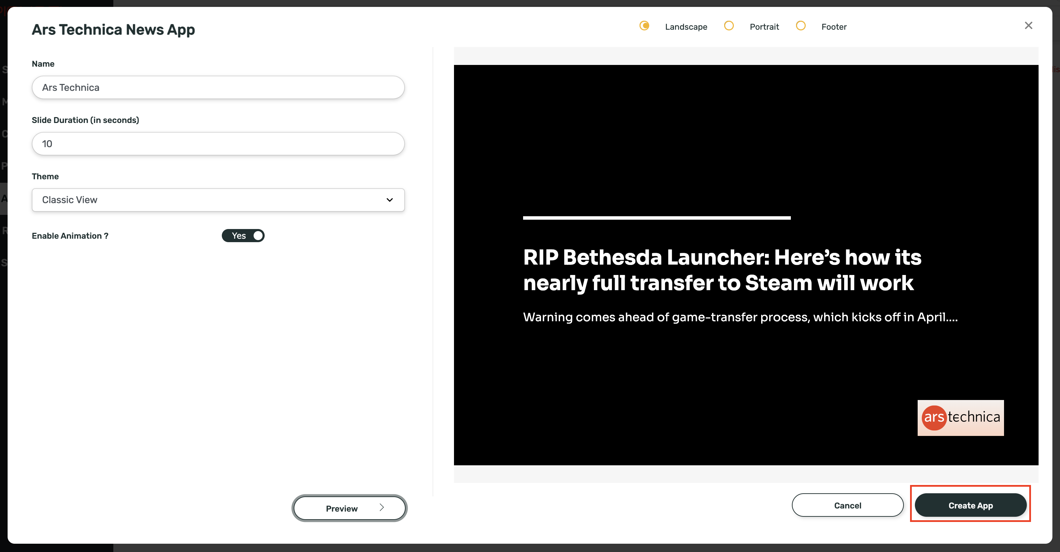Click the Ars Technica News App title
The image size is (1060, 552).
pyautogui.click(x=113, y=30)
